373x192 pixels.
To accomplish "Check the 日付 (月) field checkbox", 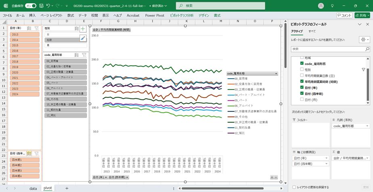I will pos(302,99).
